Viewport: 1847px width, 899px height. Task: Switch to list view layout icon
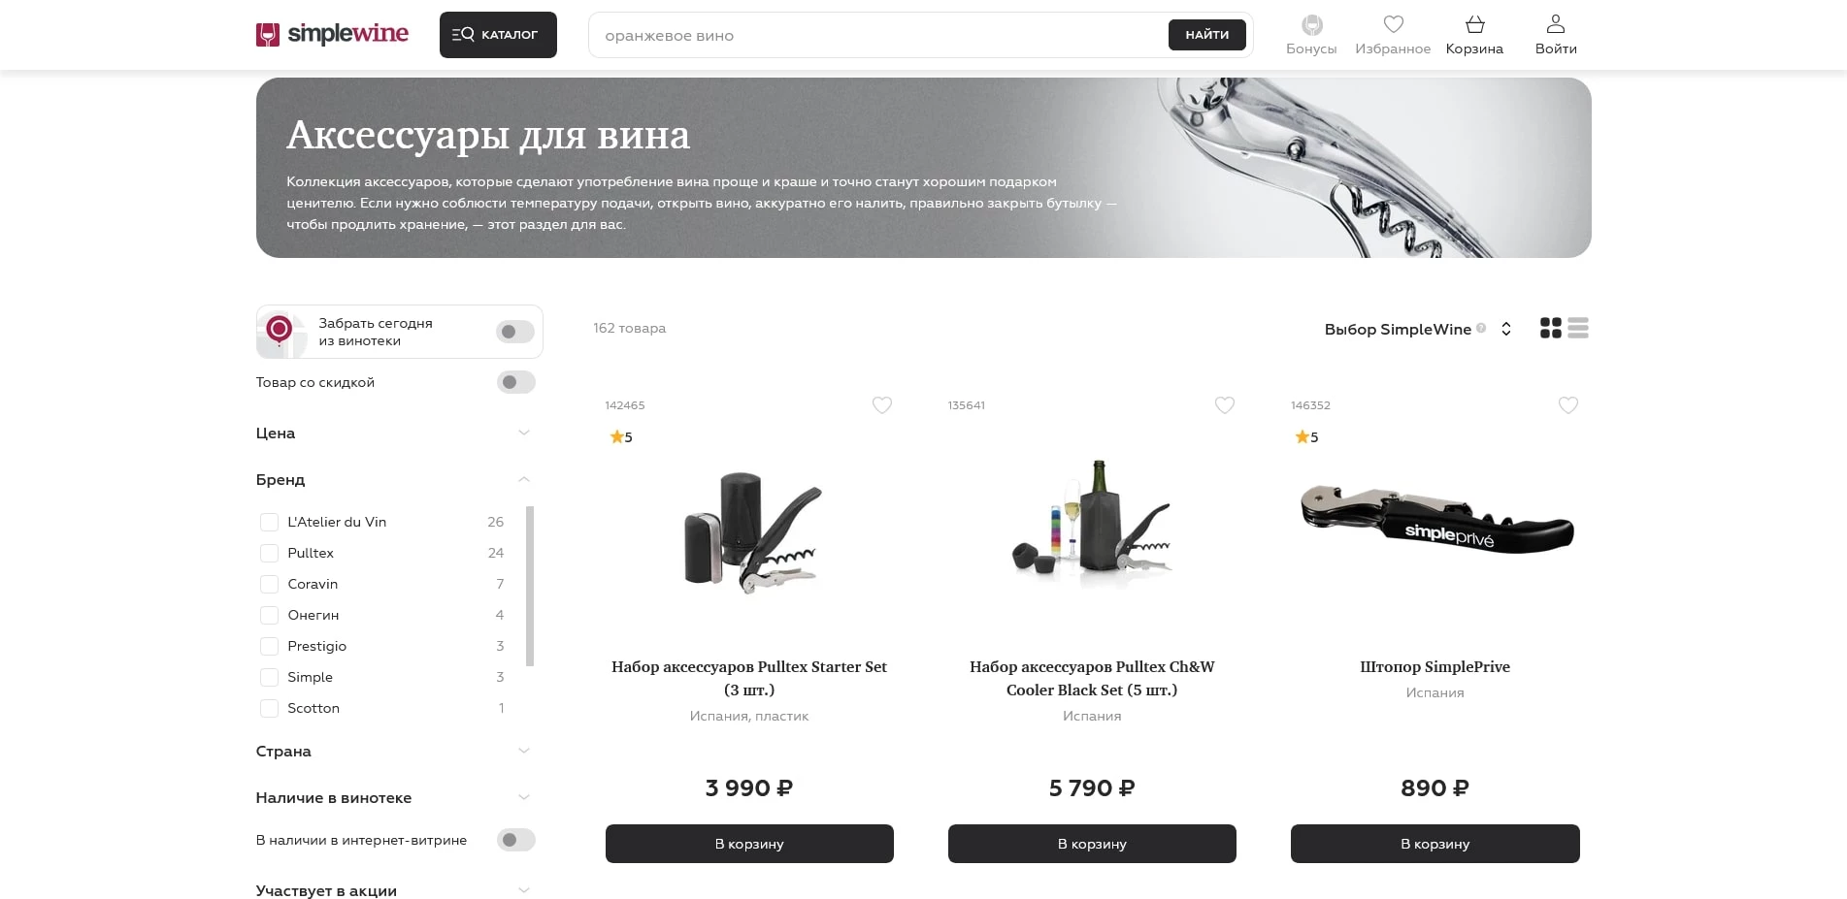[1578, 328]
